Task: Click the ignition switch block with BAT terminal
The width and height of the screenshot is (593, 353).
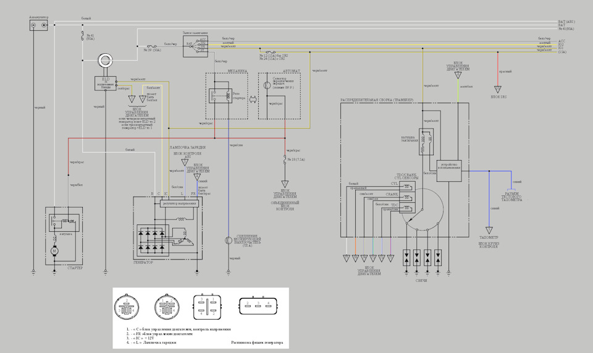Action: pos(196,46)
